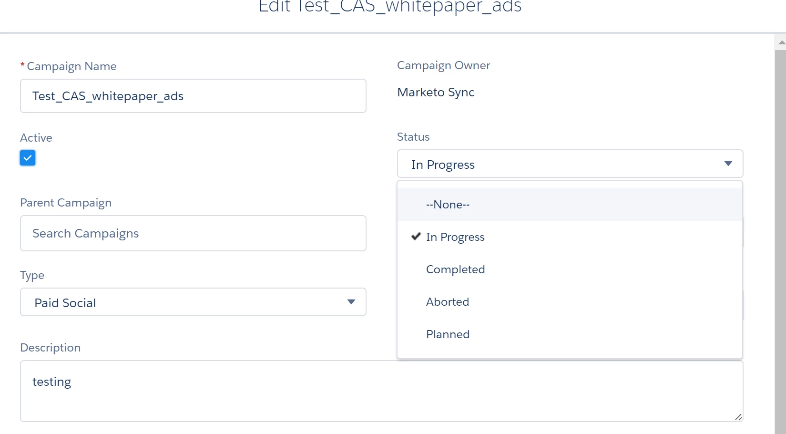Click the Parent Campaign label
786x434 pixels.
66,203
